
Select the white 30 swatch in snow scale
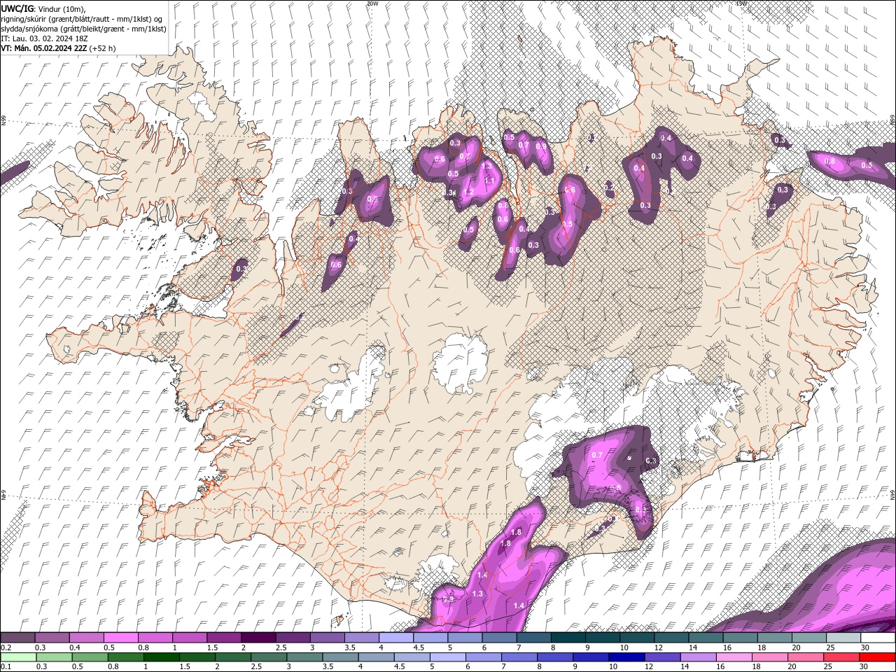click(x=878, y=638)
